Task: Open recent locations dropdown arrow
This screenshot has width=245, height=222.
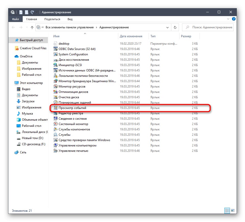Action: pos(27,27)
